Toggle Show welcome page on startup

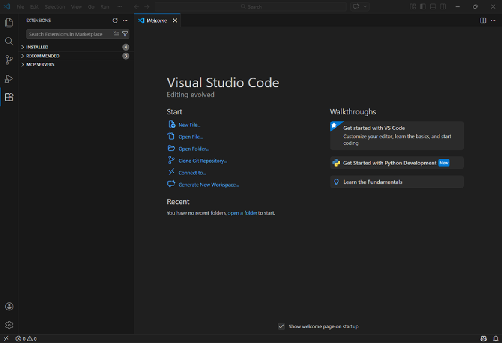(282, 326)
